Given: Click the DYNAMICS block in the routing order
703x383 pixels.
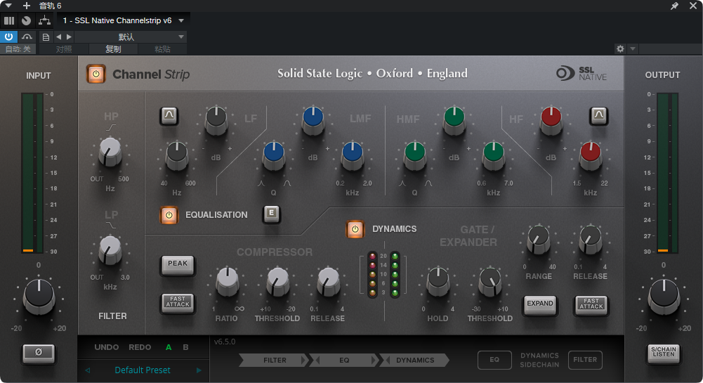Looking at the screenshot, I should coord(415,360).
